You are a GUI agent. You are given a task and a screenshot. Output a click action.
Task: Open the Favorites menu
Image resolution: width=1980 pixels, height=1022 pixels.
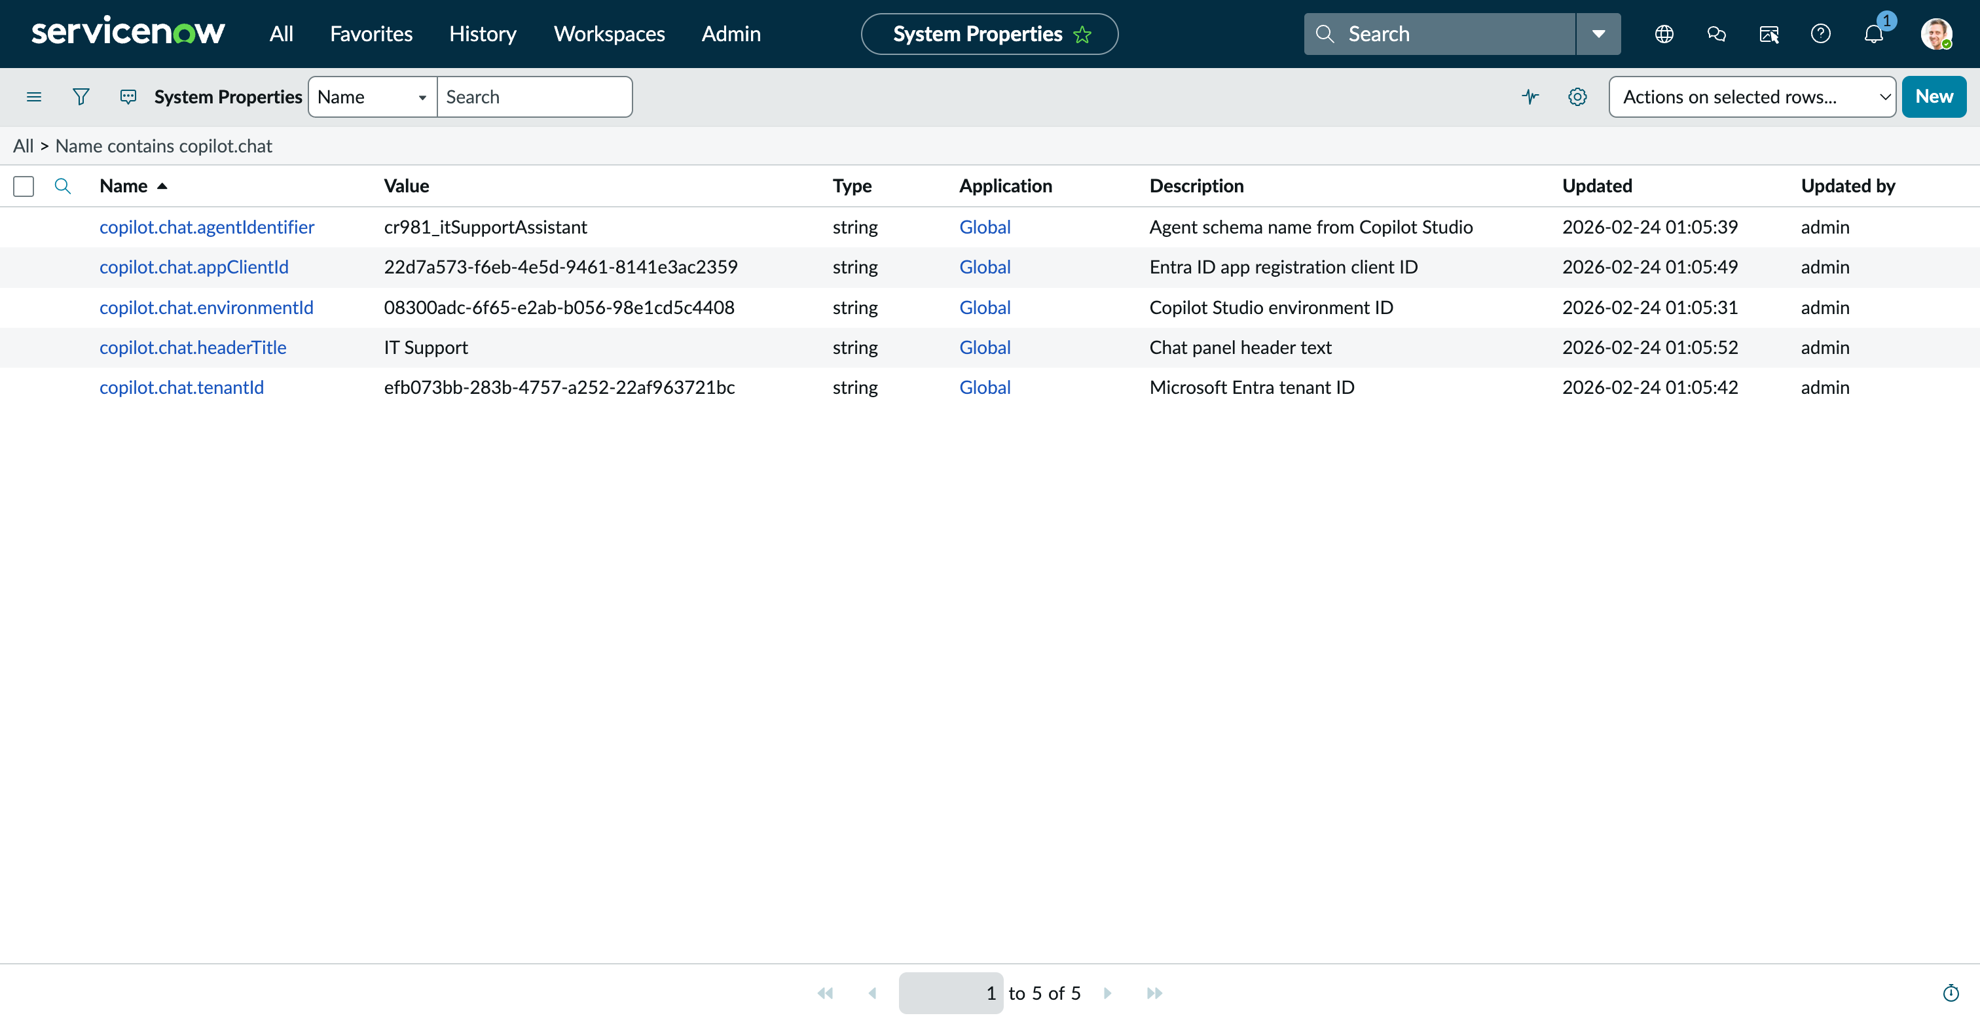[371, 34]
